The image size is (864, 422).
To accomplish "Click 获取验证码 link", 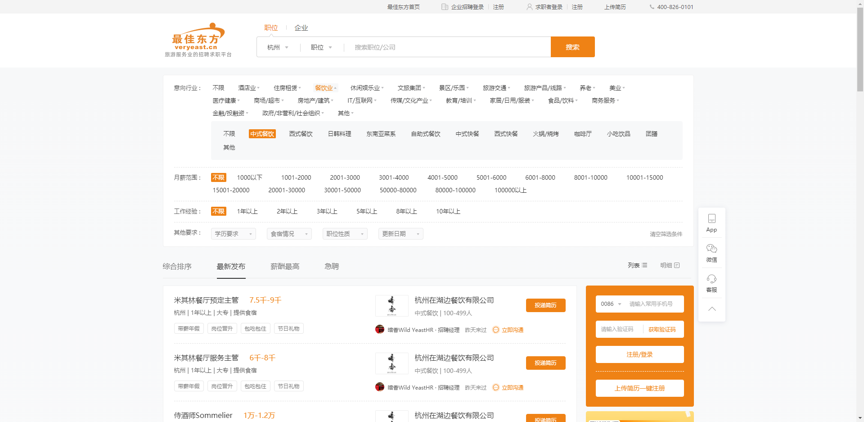I will pos(662,329).
